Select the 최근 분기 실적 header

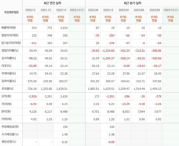pos(132,3)
